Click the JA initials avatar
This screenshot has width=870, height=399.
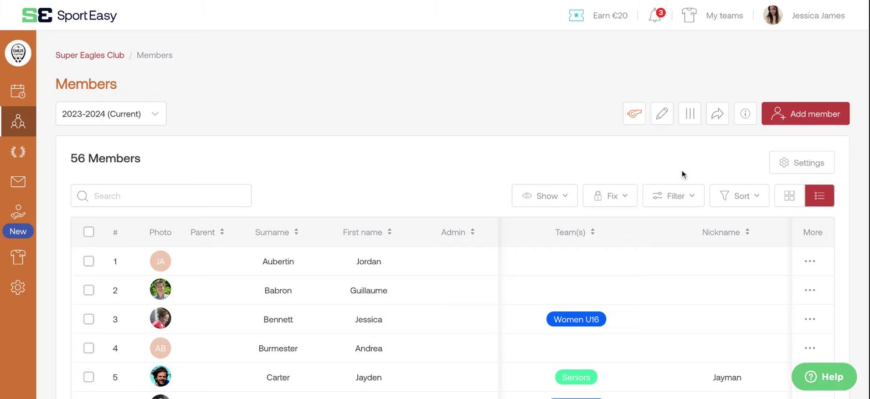tap(161, 261)
